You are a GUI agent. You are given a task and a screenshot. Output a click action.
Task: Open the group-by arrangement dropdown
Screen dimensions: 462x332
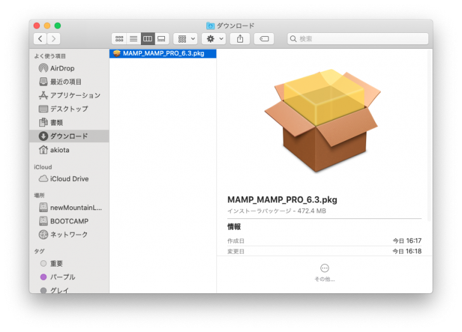[x=185, y=39]
